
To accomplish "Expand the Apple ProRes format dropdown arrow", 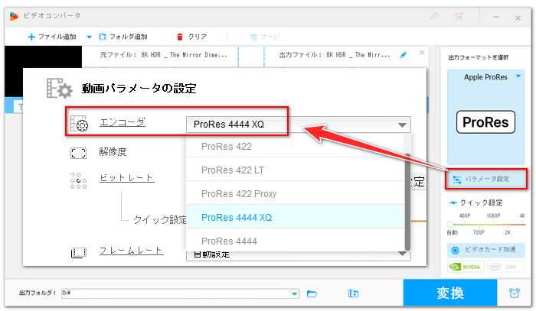I will 520,76.
